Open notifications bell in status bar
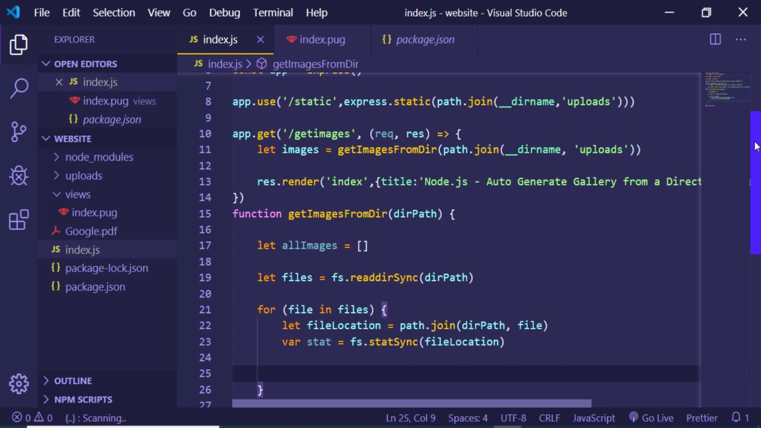Image resolution: width=761 pixels, height=428 pixels. (x=736, y=418)
